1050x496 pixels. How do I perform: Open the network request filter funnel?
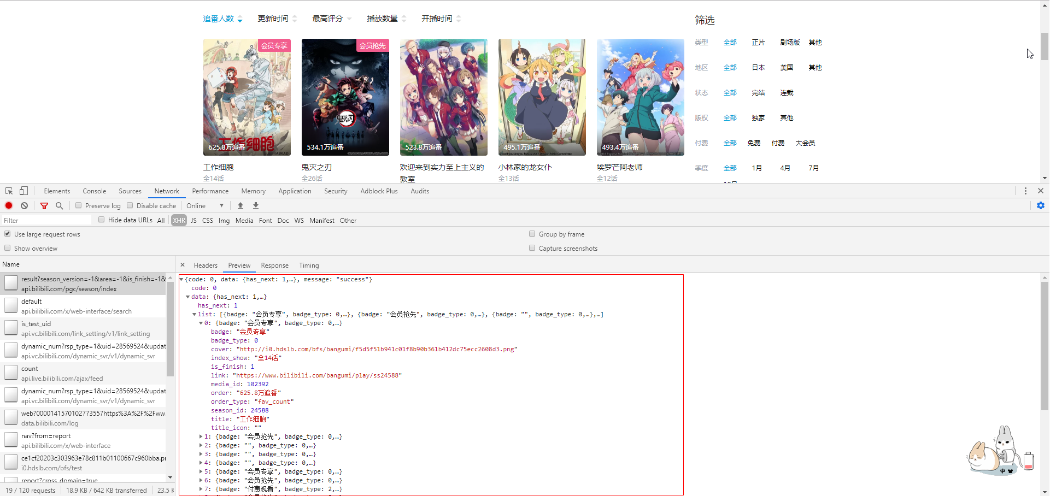coord(44,205)
